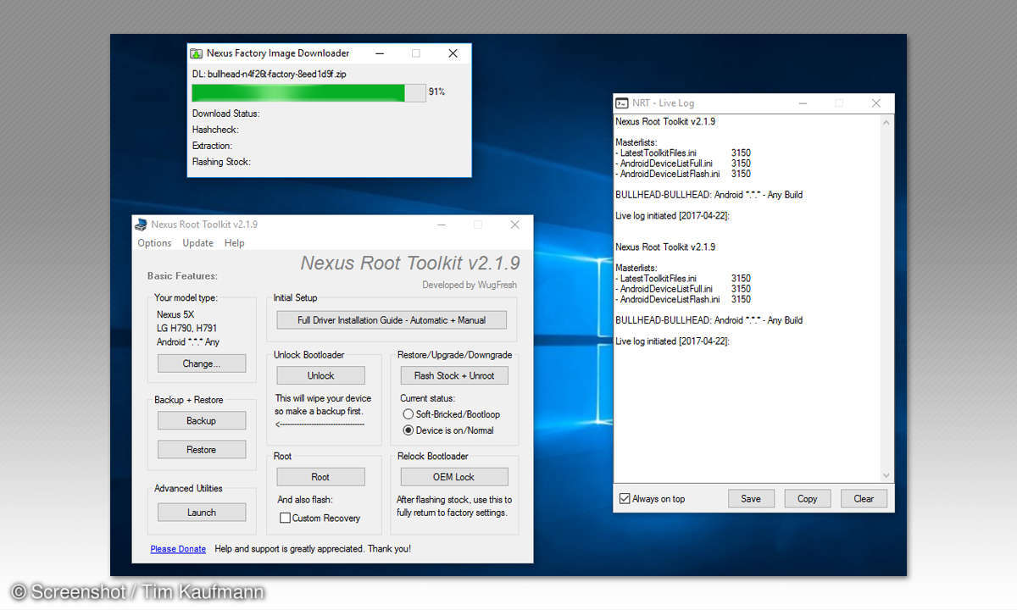The height and width of the screenshot is (610, 1017).
Task: Clear the live log
Action: pyautogui.click(x=864, y=499)
